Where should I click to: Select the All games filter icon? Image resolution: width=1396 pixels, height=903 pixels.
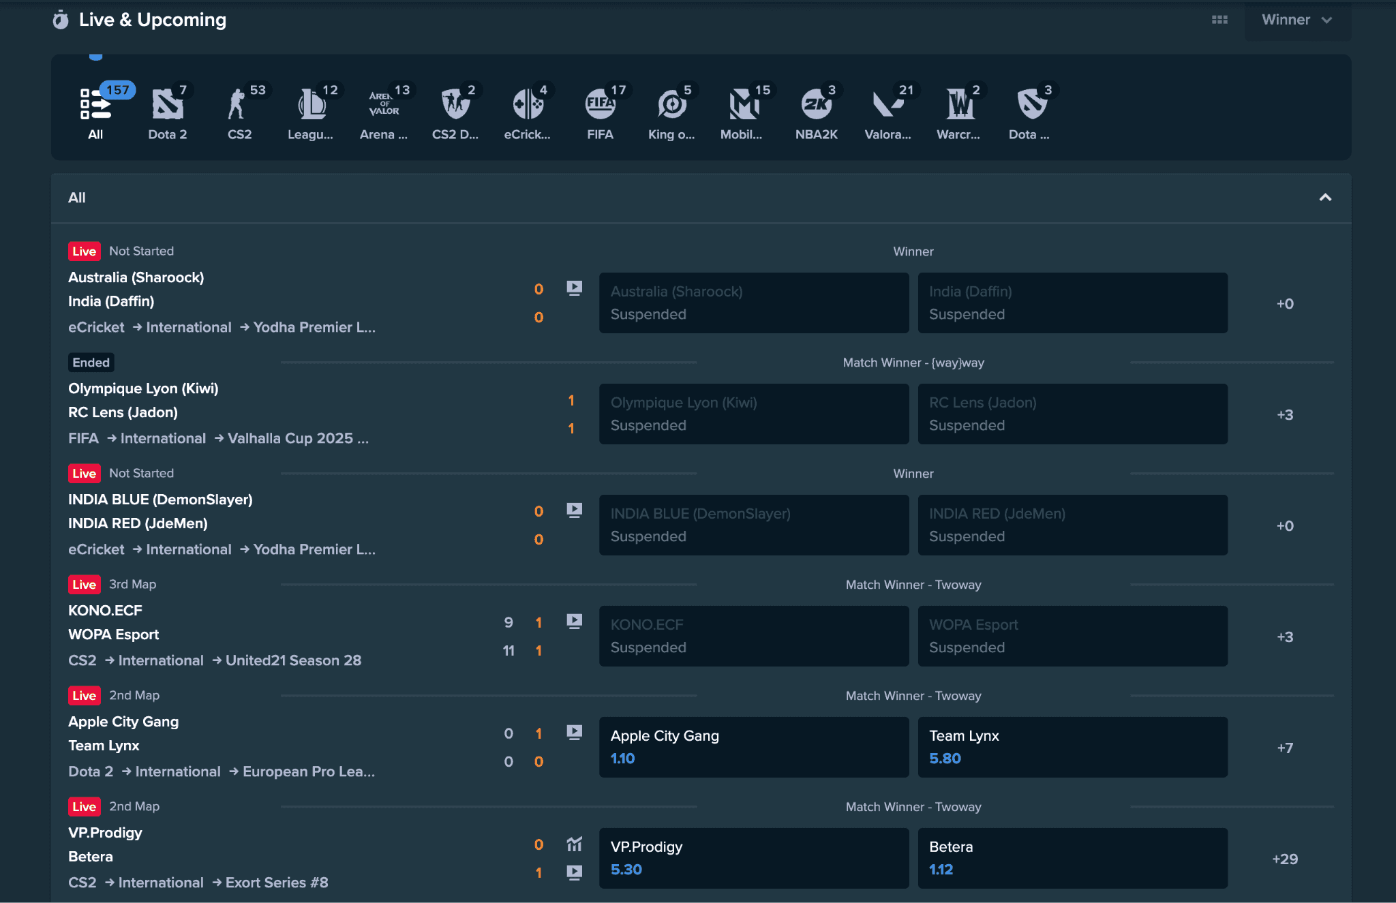pos(95,106)
